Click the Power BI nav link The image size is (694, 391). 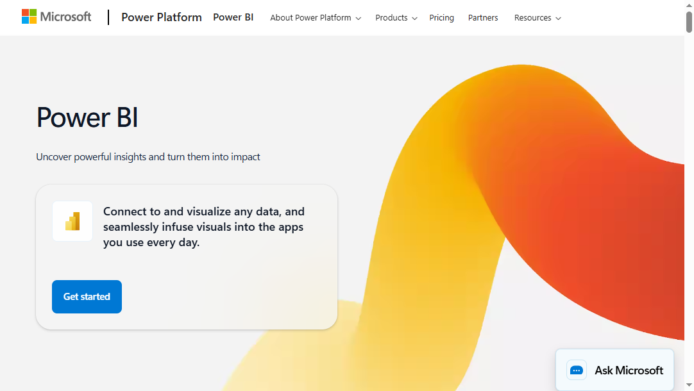click(233, 17)
